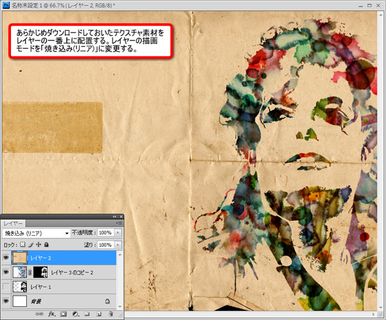The width and height of the screenshot is (386, 320).
Task: Show レイヤー 1 using its visibility box
Action: click(x=6, y=287)
